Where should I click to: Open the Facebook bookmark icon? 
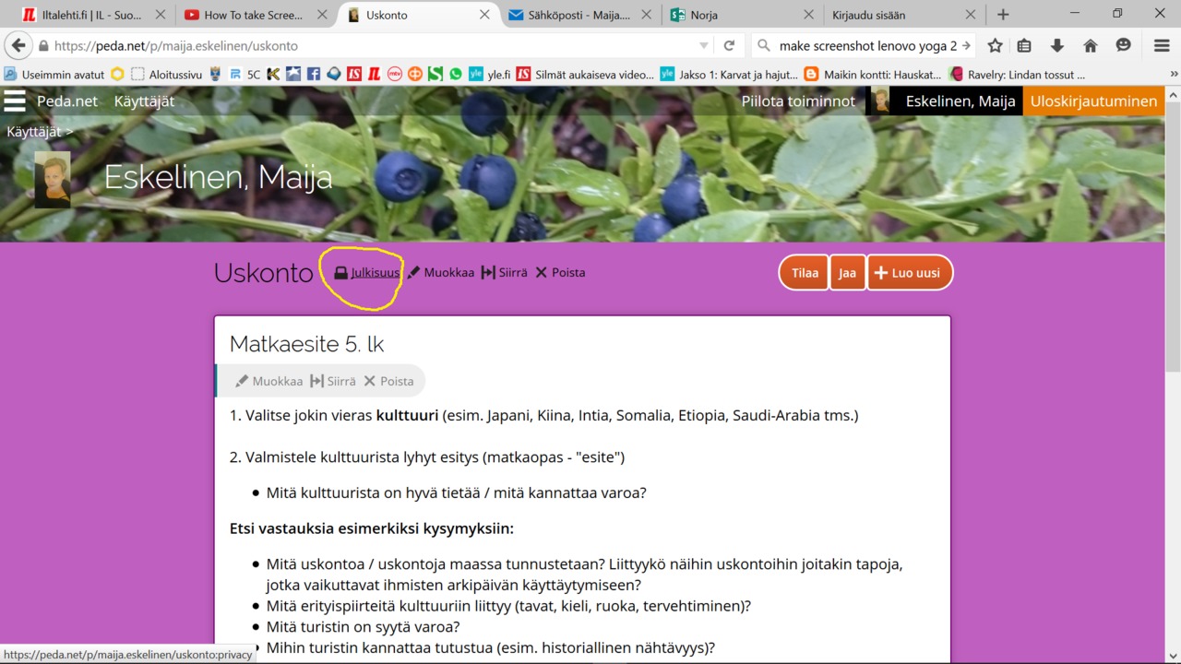click(x=313, y=74)
